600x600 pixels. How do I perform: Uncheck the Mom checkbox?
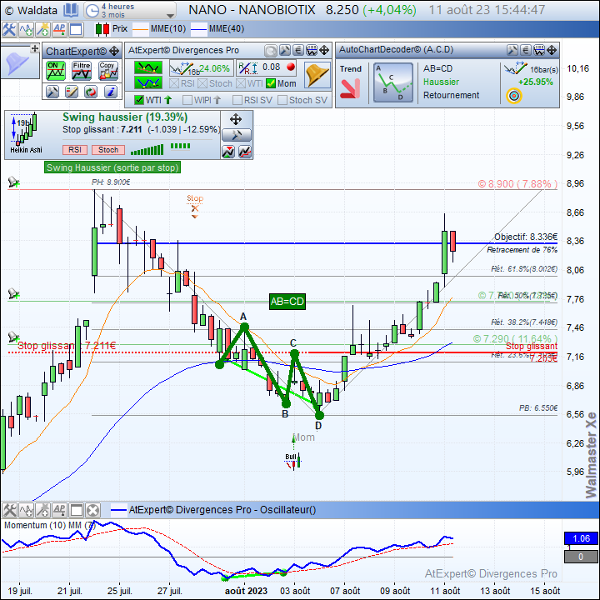[x=271, y=83]
